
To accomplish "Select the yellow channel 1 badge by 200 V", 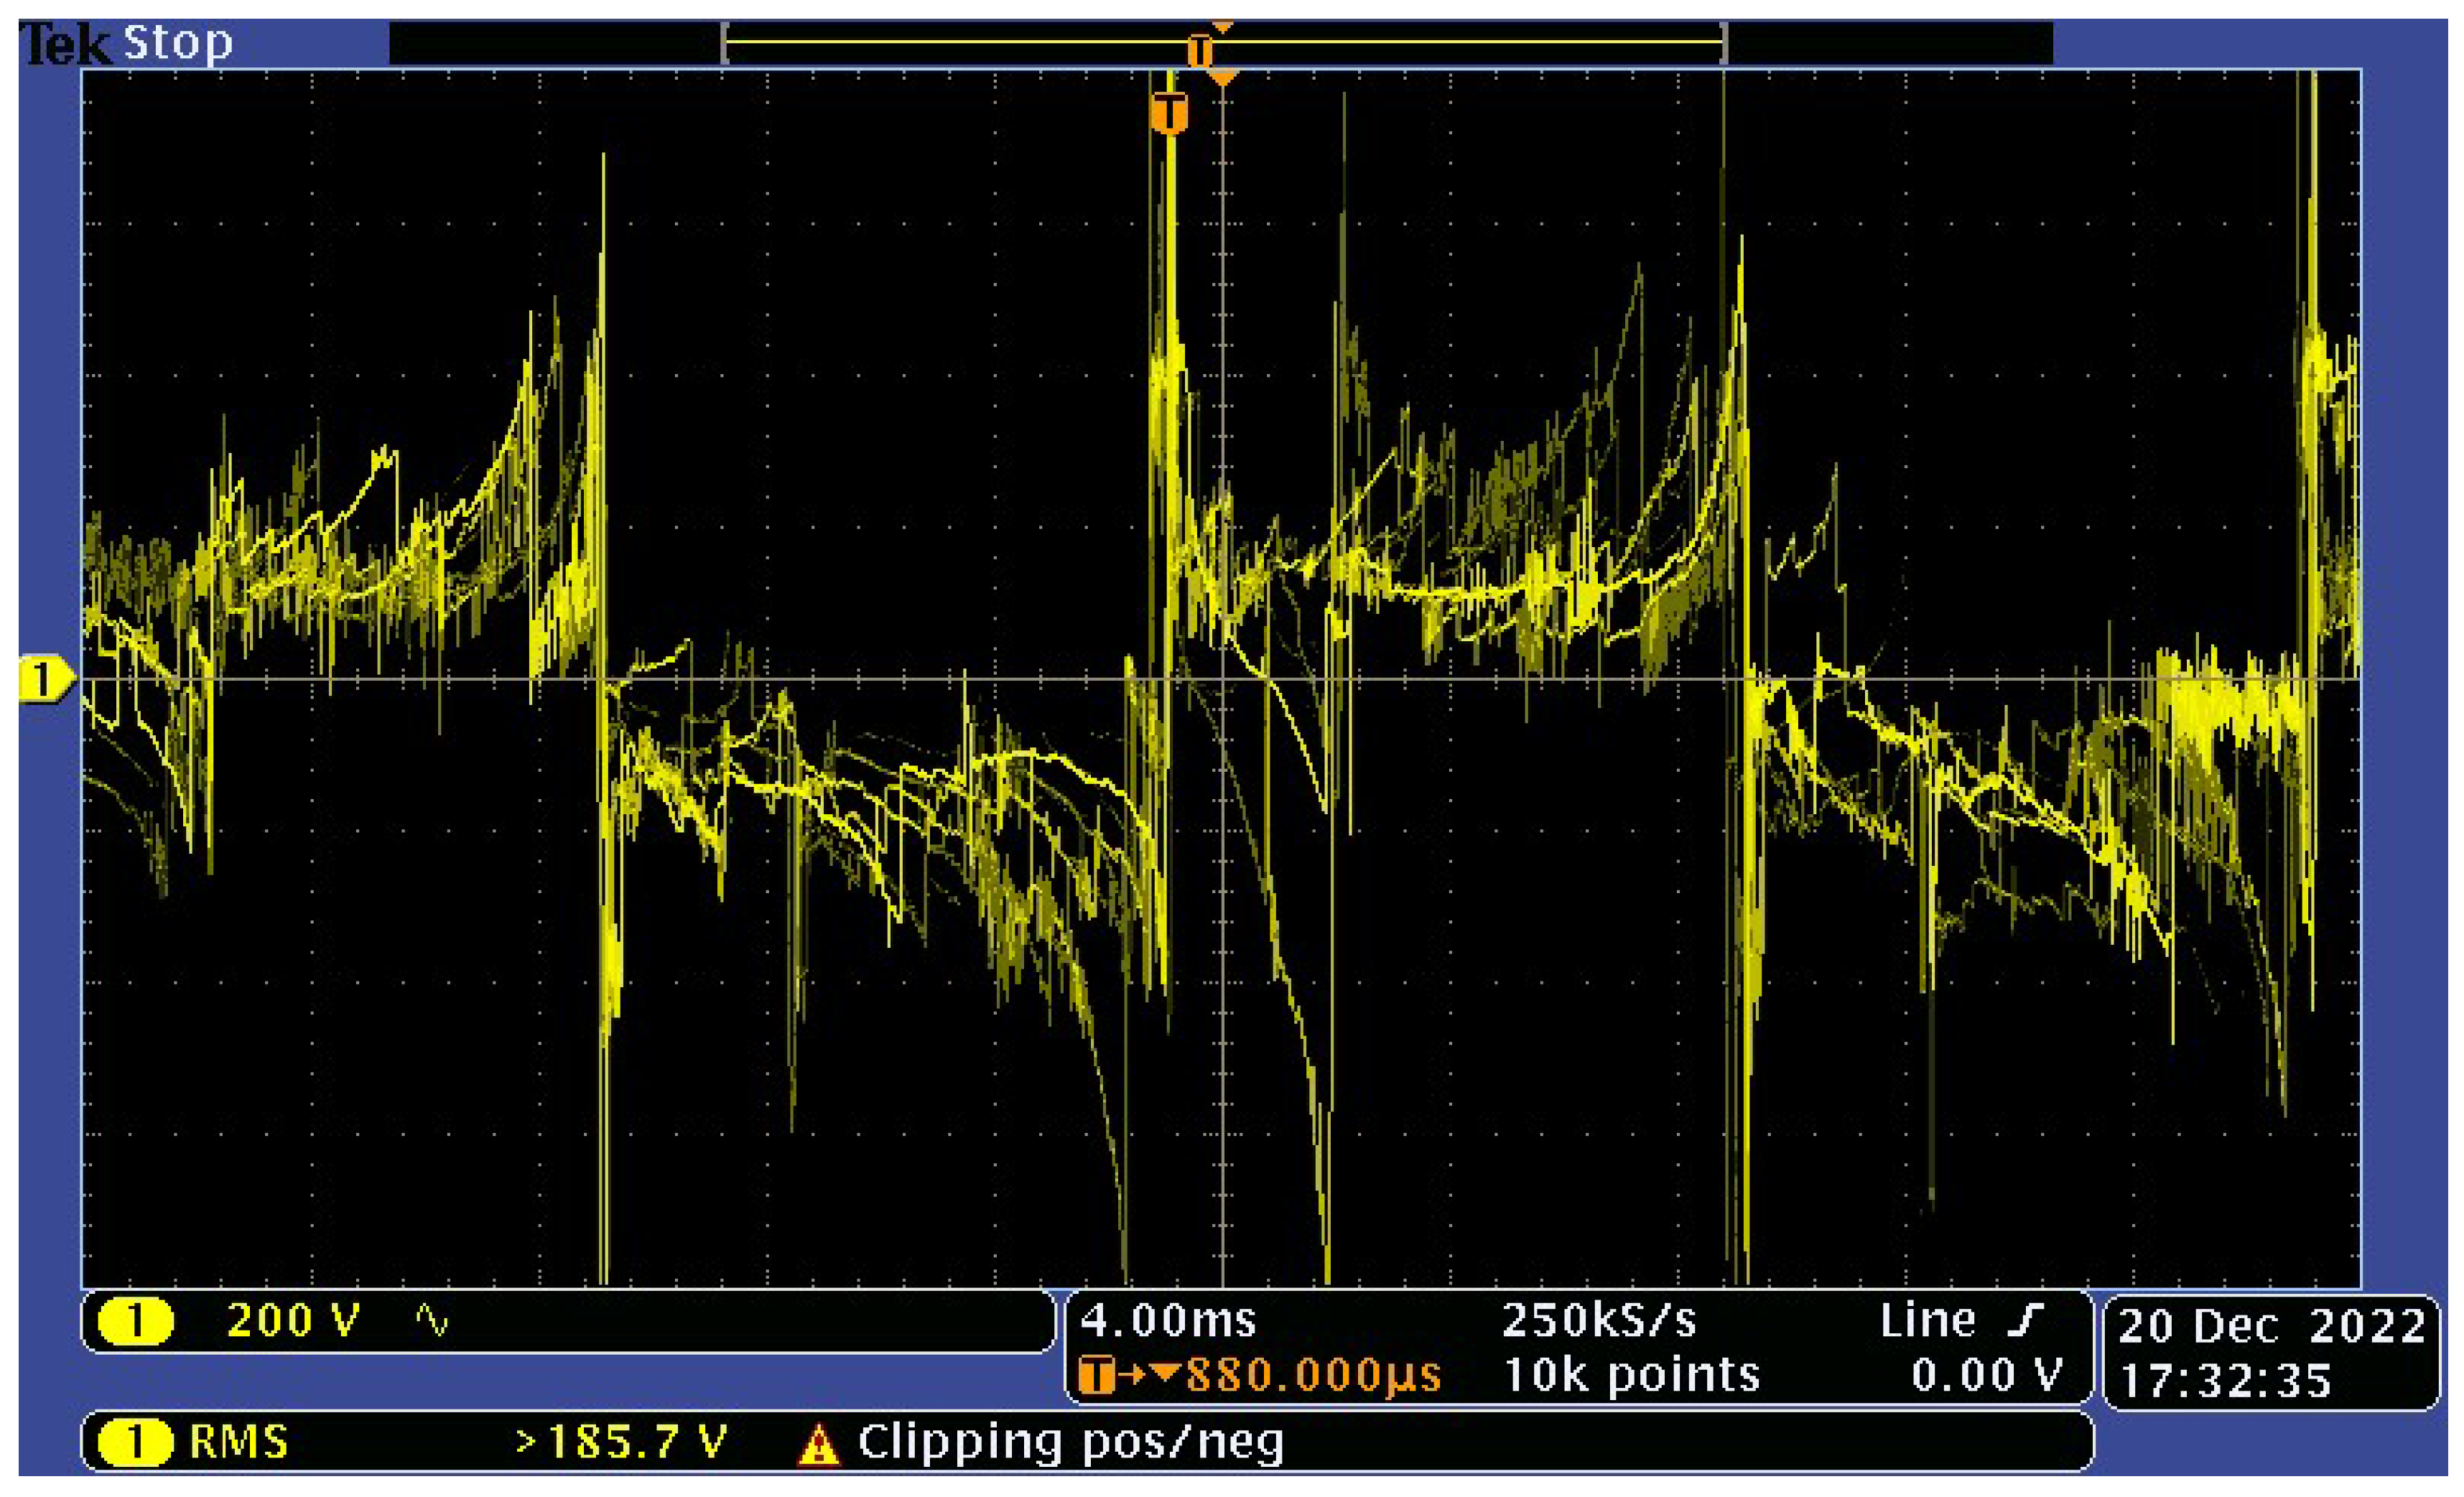I will click(136, 1321).
